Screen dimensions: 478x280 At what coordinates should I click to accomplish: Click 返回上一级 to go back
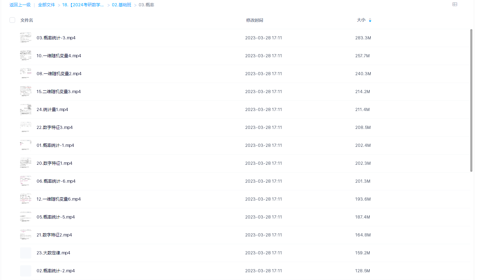(x=20, y=5)
